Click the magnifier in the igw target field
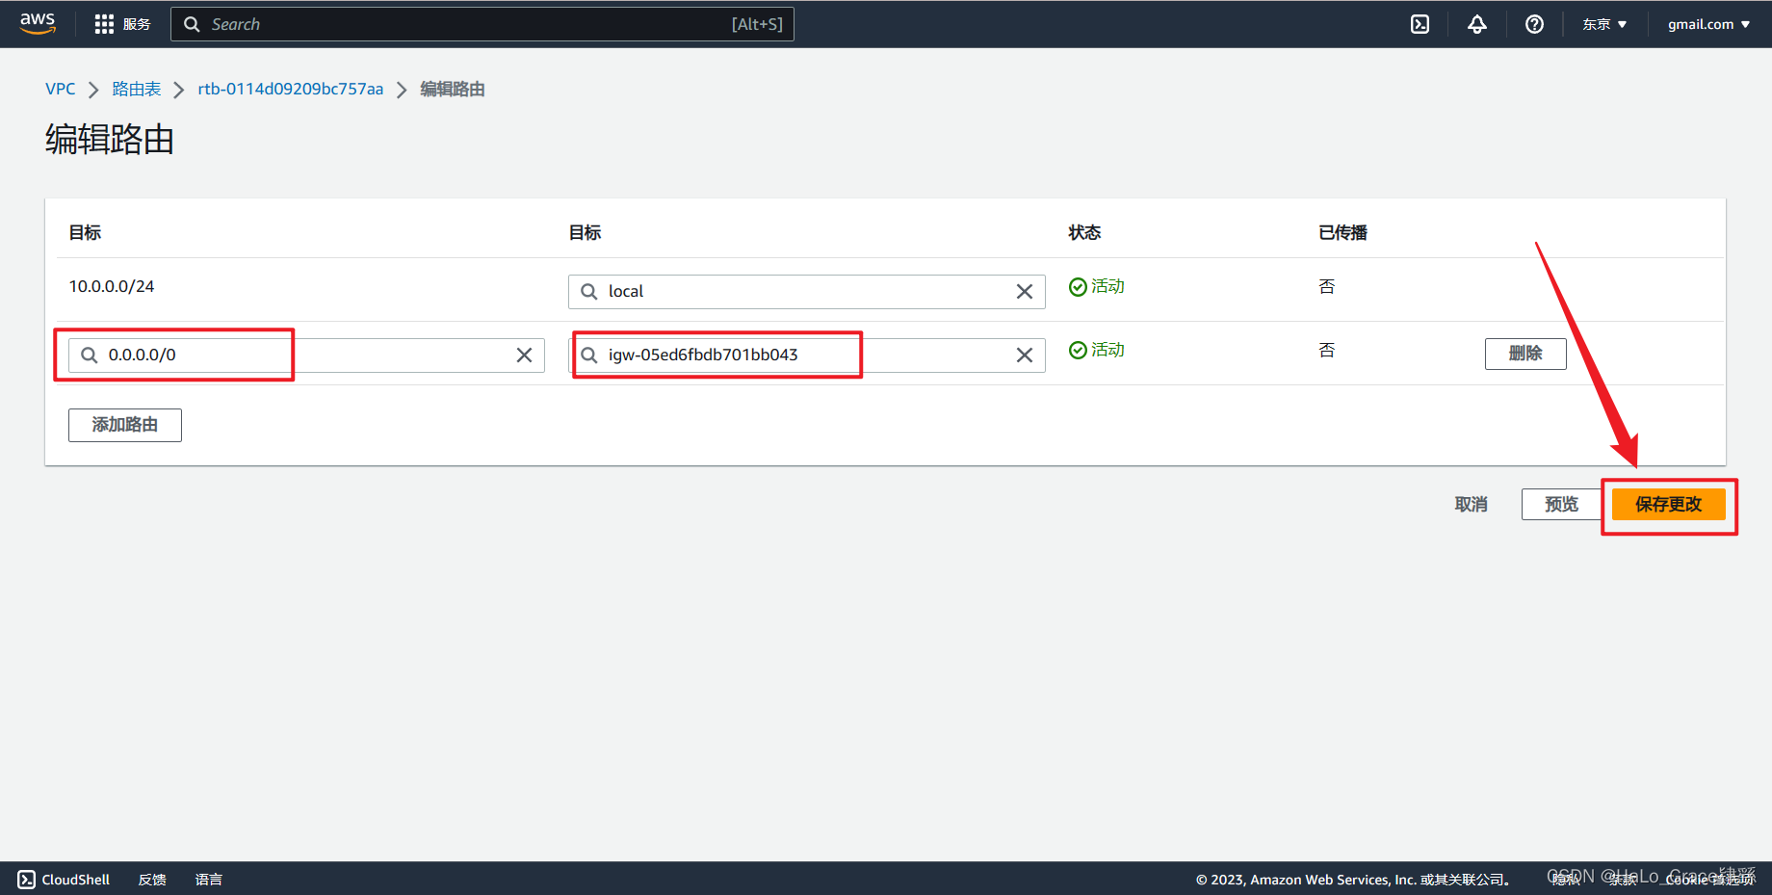The height and width of the screenshot is (895, 1772). coord(589,355)
